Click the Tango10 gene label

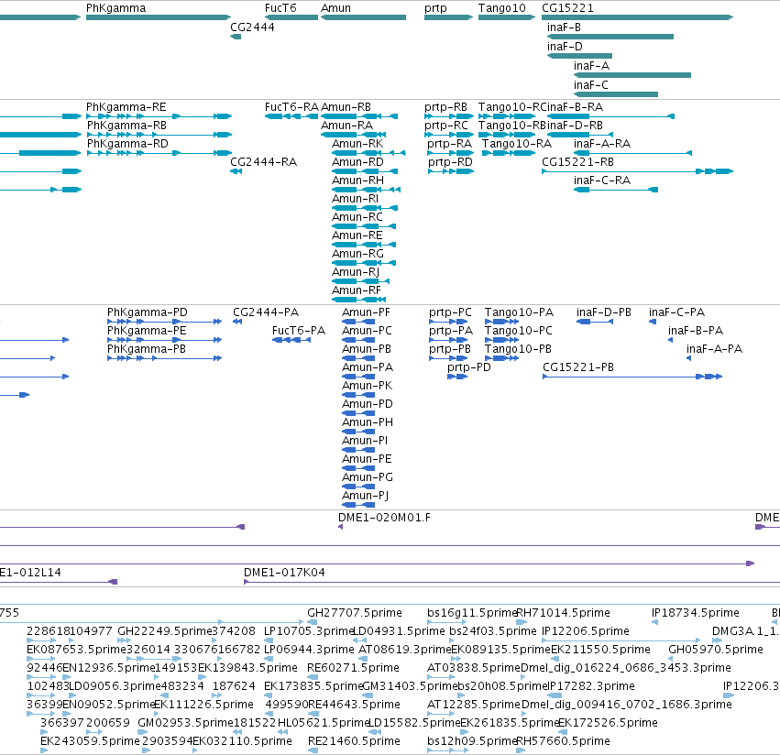(x=502, y=8)
